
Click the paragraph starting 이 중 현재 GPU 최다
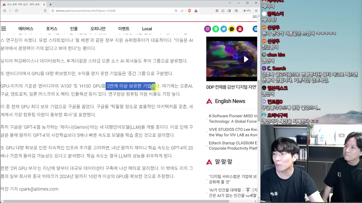tap(97, 111)
